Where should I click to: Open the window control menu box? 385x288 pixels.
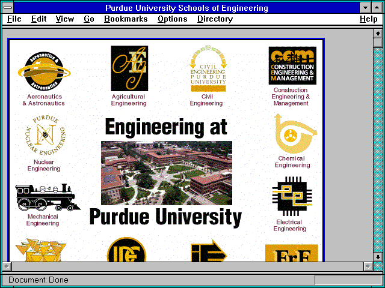(x=8, y=8)
